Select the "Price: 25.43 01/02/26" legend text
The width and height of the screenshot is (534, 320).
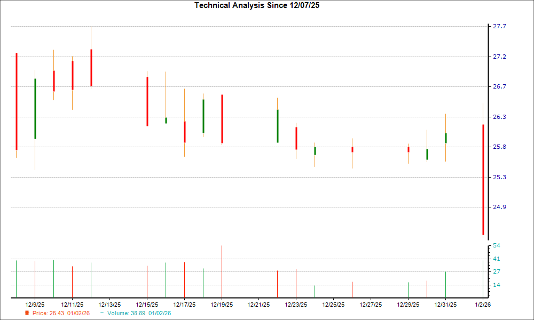click(61, 313)
